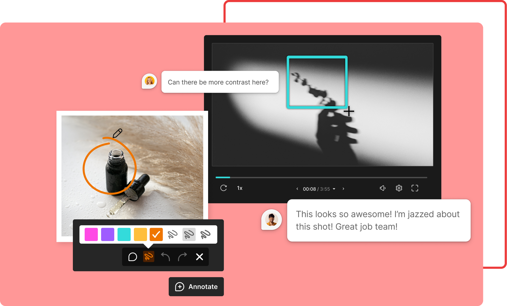Click the blonde woman commenter avatar
This screenshot has height=306, width=507.
tap(149, 81)
